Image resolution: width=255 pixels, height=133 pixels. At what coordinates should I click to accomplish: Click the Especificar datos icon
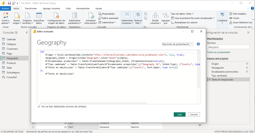pos(39,16)
